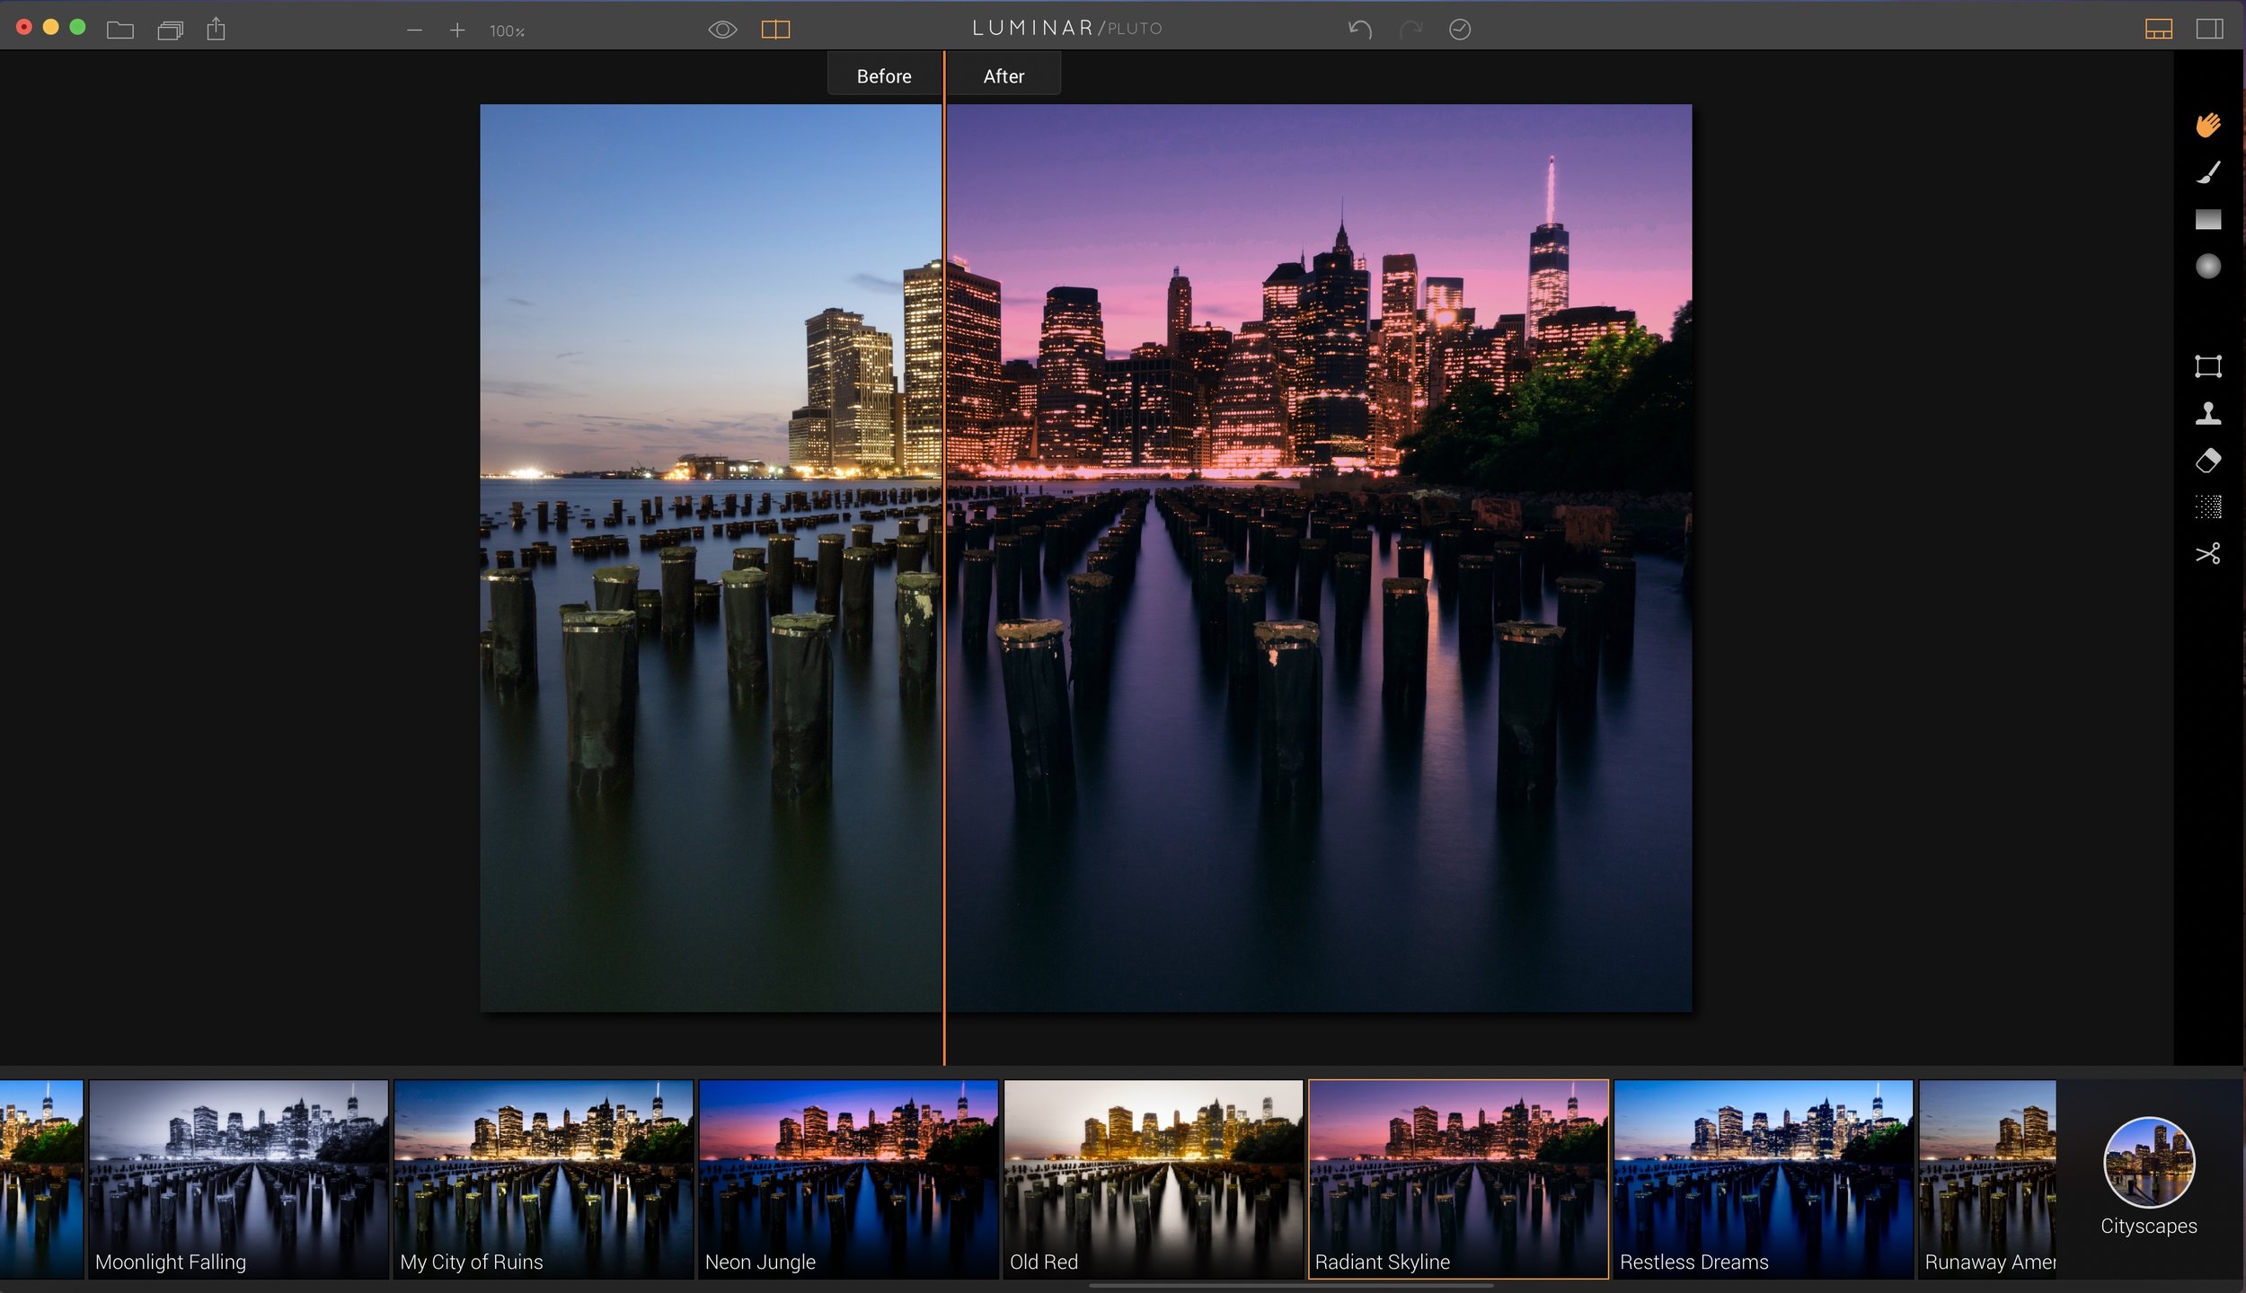The height and width of the screenshot is (1293, 2246).
Task: Select the Denoise tool
Action: pos(2208,507)
